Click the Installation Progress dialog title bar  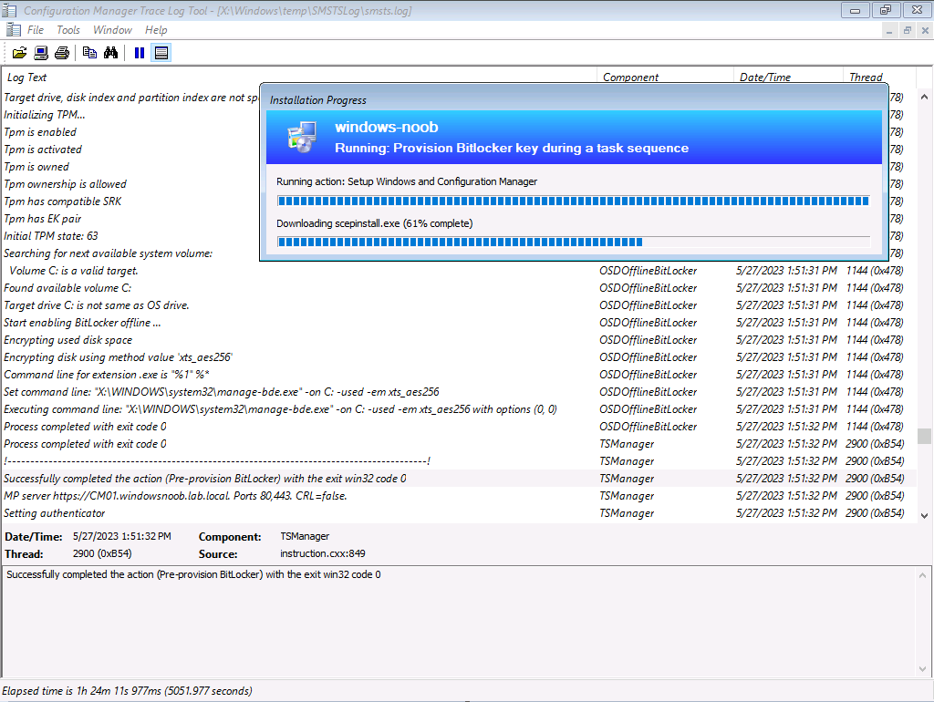[574, 99]
